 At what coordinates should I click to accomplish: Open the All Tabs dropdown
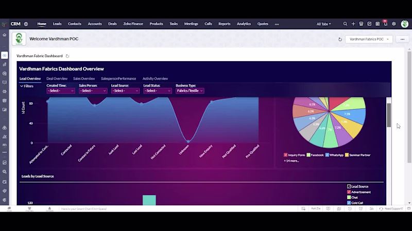[324, 24]
